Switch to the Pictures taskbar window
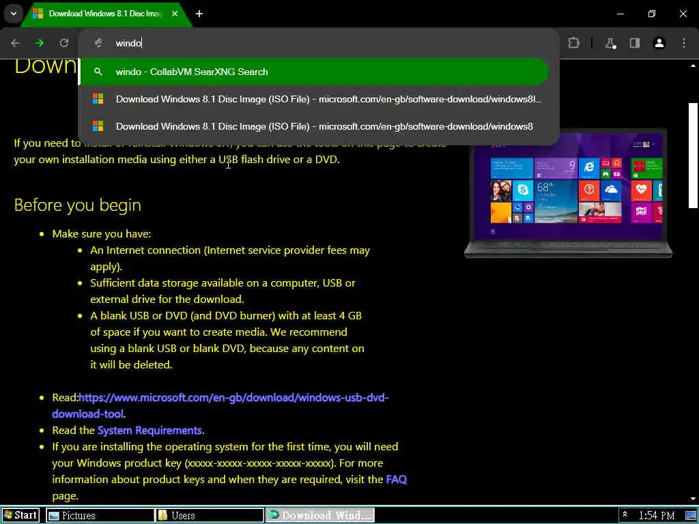 coord(100,516)
